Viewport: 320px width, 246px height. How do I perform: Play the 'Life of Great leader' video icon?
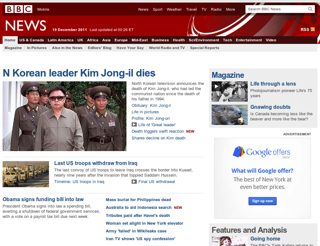[134, 125]
